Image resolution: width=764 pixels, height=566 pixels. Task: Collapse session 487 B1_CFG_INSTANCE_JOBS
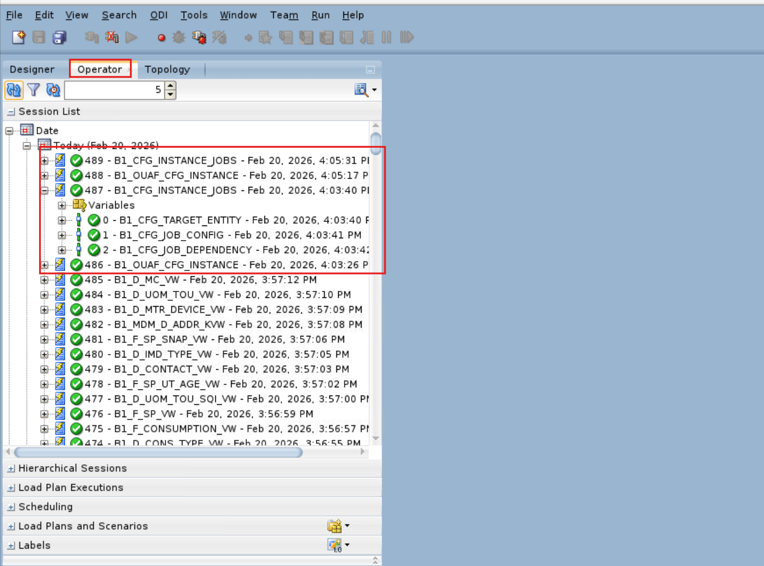(44, 190)
